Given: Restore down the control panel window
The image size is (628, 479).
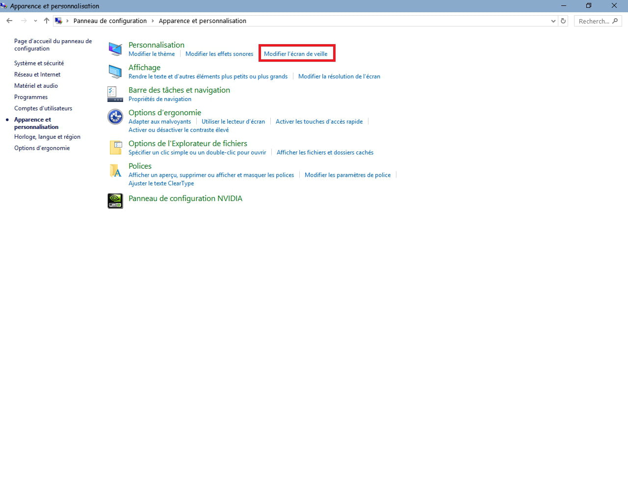Looking at the screenshot, I should 589,6.
